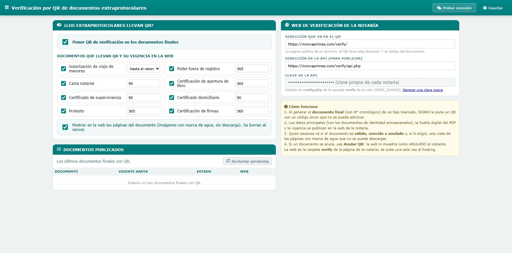Click the Protesto vigencia field
512x253 pixels.
pyautogui.click(x=143, y=111)
